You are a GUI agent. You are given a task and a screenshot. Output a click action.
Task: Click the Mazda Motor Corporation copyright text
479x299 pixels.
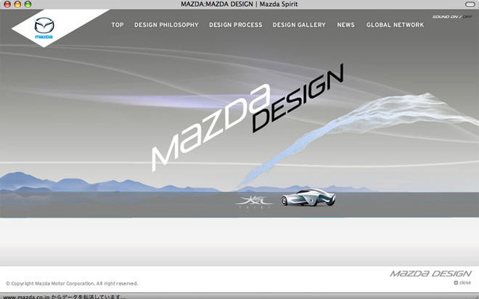pos(72,283)
